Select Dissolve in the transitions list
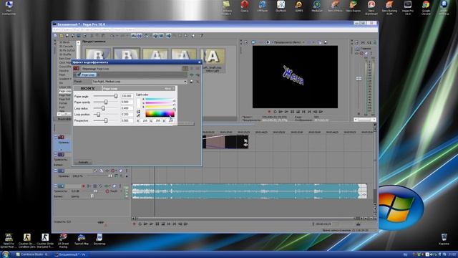The image size is (458, 258). tap(64, 71)
